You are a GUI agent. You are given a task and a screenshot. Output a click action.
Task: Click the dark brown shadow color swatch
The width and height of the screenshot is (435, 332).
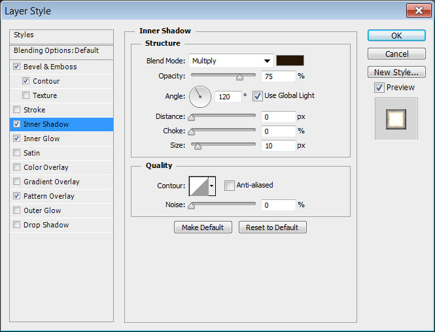(290, 61)
